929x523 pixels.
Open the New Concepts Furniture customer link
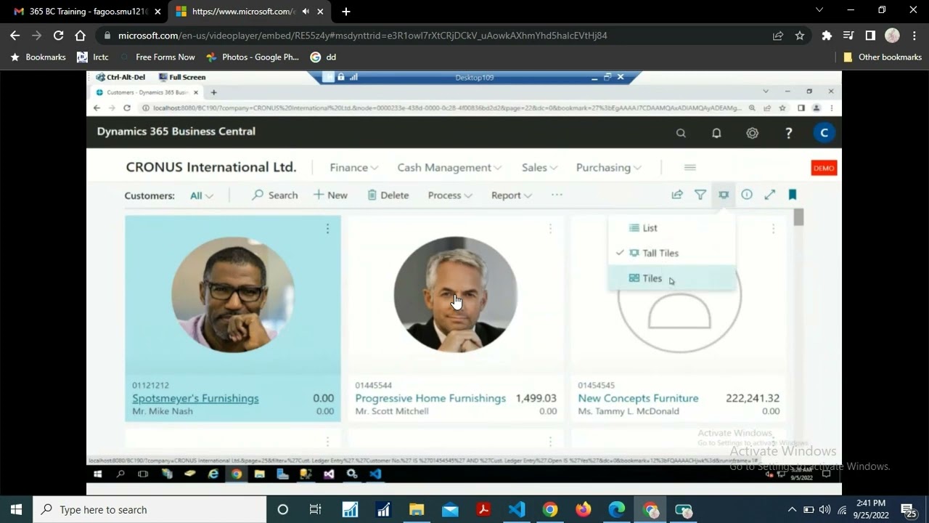[x=638, y=398]
